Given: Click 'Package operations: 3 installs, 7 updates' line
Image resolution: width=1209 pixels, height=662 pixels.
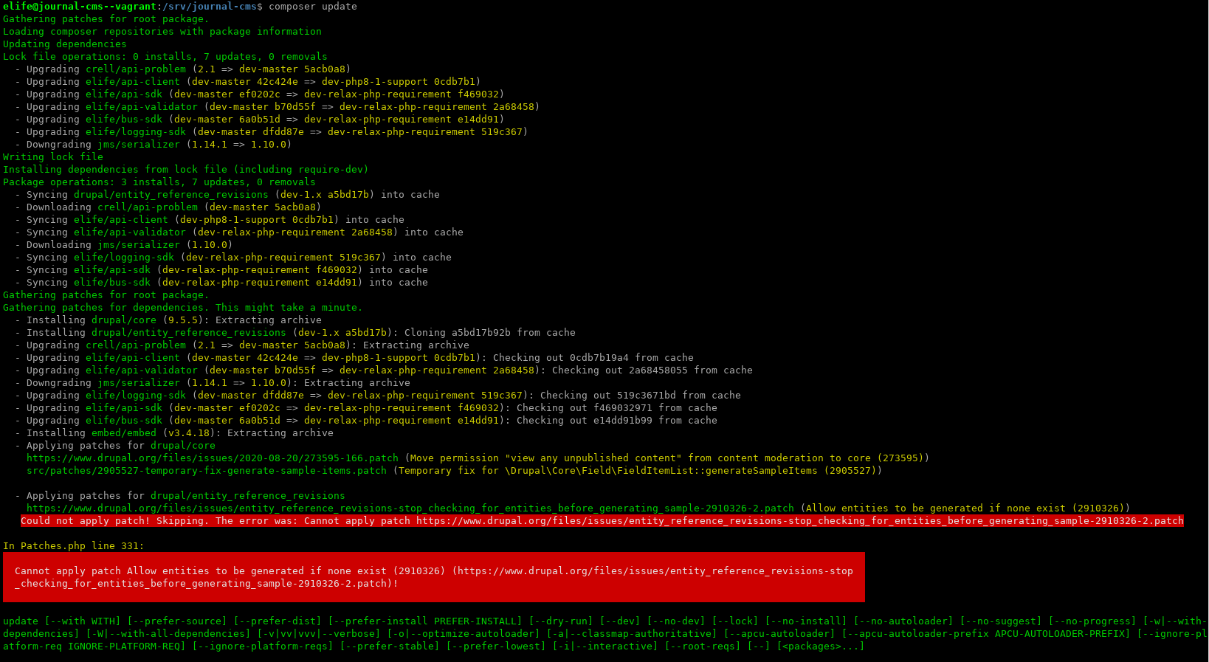Looking at the screenshot, I should 159,182.
